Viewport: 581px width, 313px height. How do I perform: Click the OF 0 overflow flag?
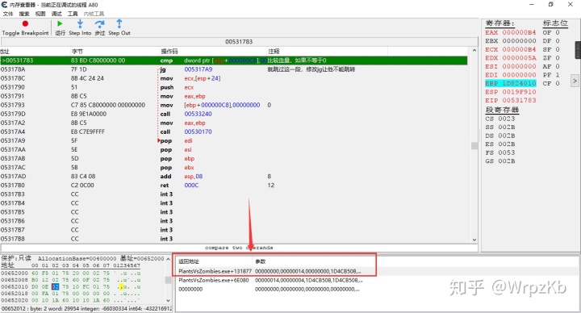coord(551,32)
